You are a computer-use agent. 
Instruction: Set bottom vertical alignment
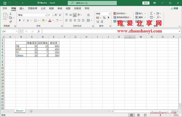click(75, 15)
